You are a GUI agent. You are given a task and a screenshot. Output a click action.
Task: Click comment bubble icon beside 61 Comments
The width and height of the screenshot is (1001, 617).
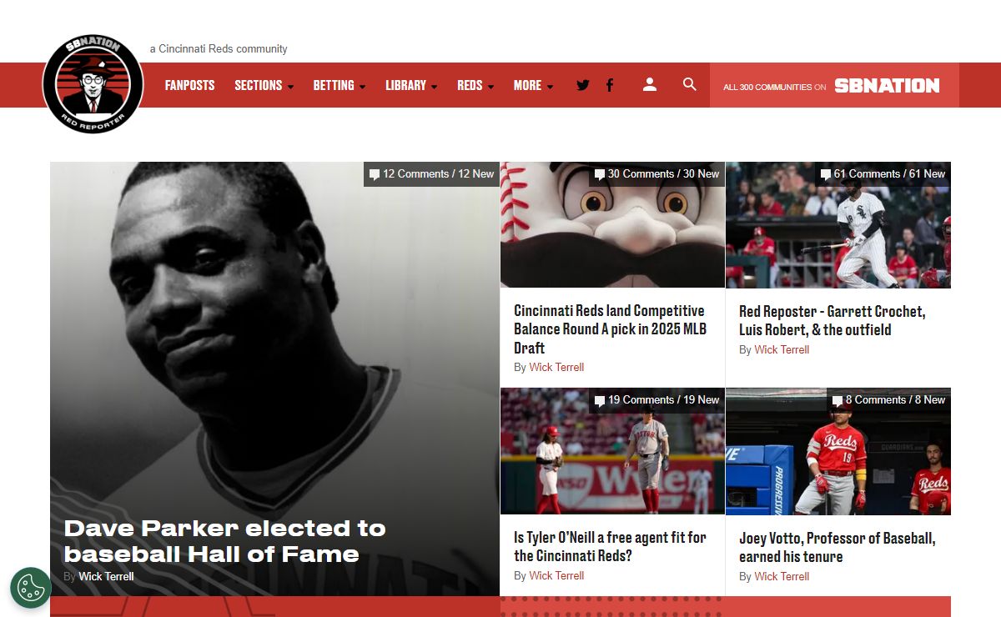coord(825,174)
